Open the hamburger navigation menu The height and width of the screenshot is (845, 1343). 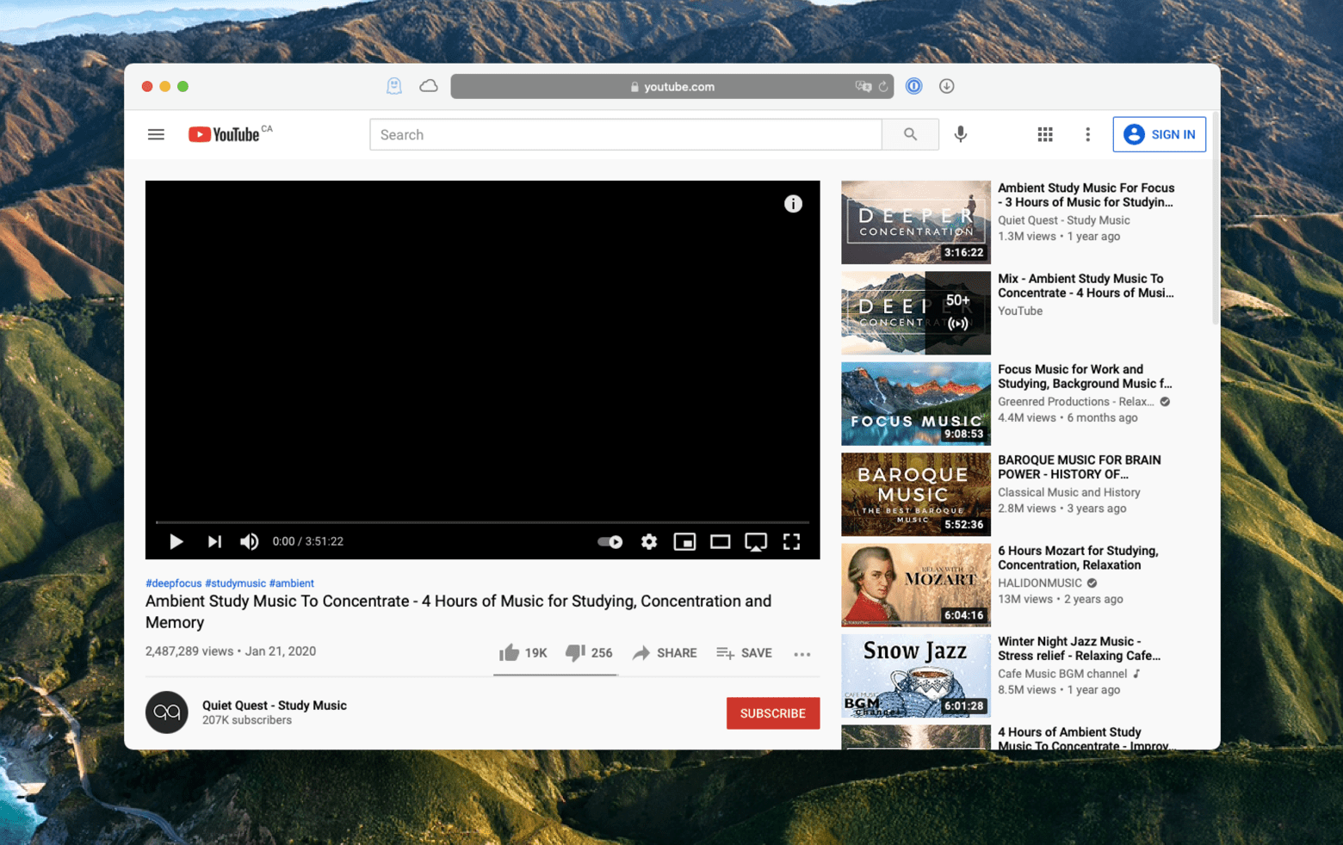(x=156, y=134)
